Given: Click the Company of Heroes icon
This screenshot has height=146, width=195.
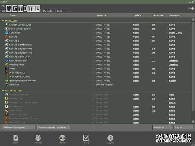Looking at the screenshot, I should tap(7, 94).
